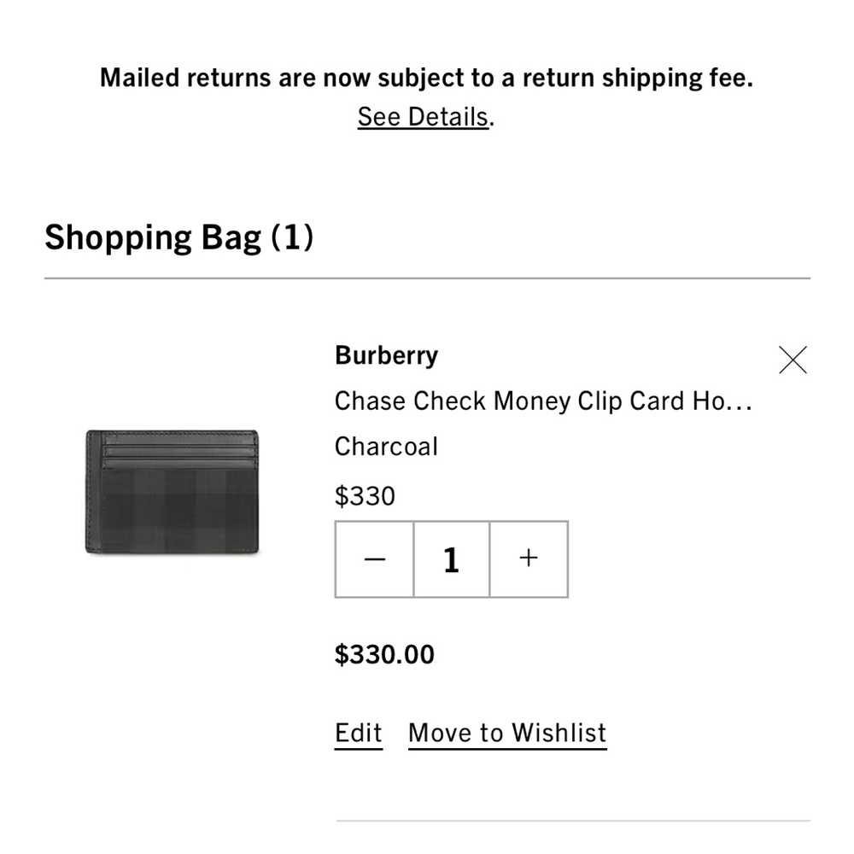Image resolution: width=854 pixels, height=854 pixels.
Task: Click the card slots on the wallet image
Action: 179,451
